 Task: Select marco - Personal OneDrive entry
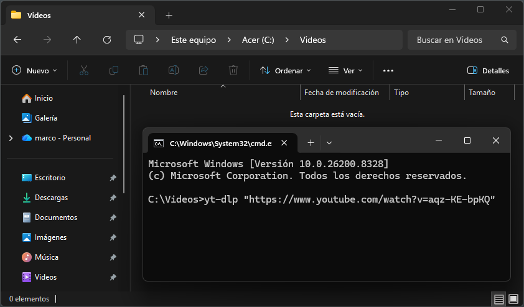tap(63, 138)
